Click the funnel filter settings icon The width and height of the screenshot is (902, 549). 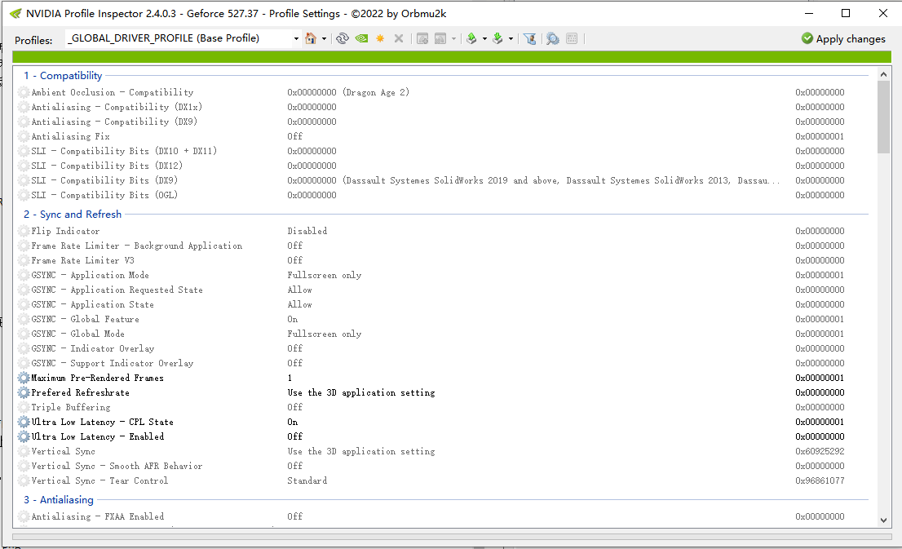point(529,38)
